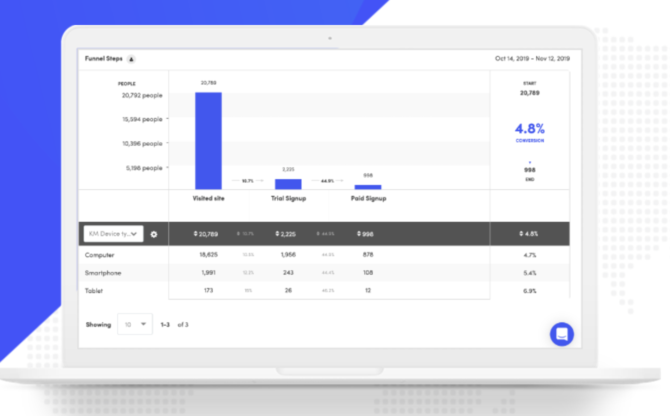This screenshot has height=416, width=670.
Task: Open the Showing 10 rows dropdown
Action: click(135, 324)
